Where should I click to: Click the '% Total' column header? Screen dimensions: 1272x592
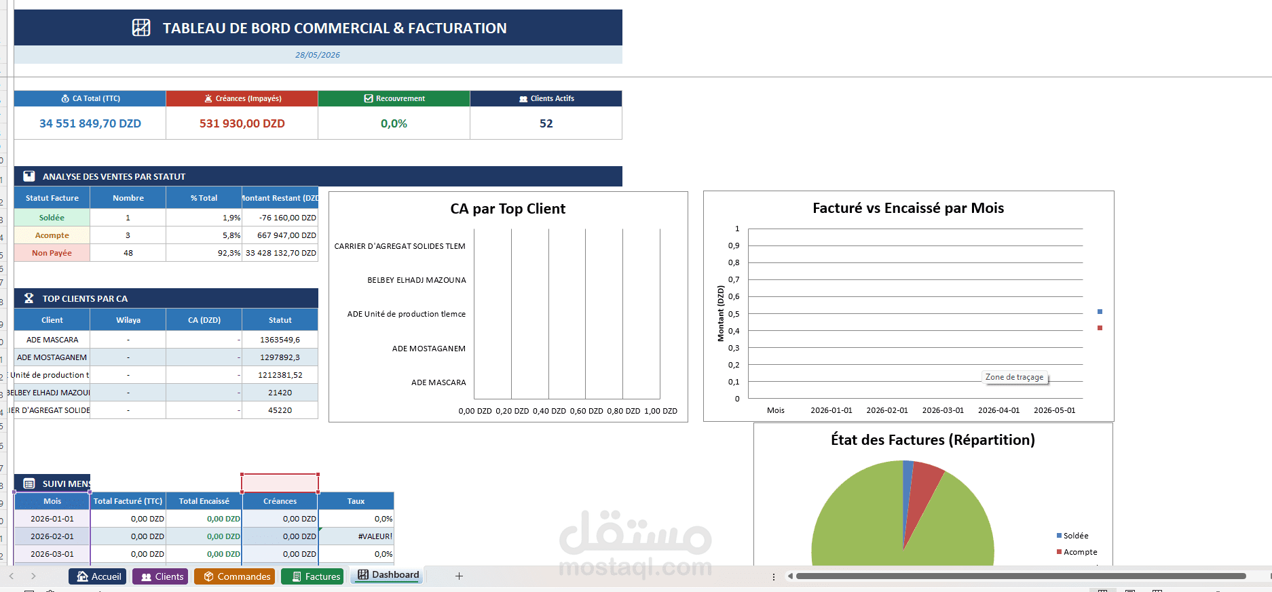click(x=204, y=198)
